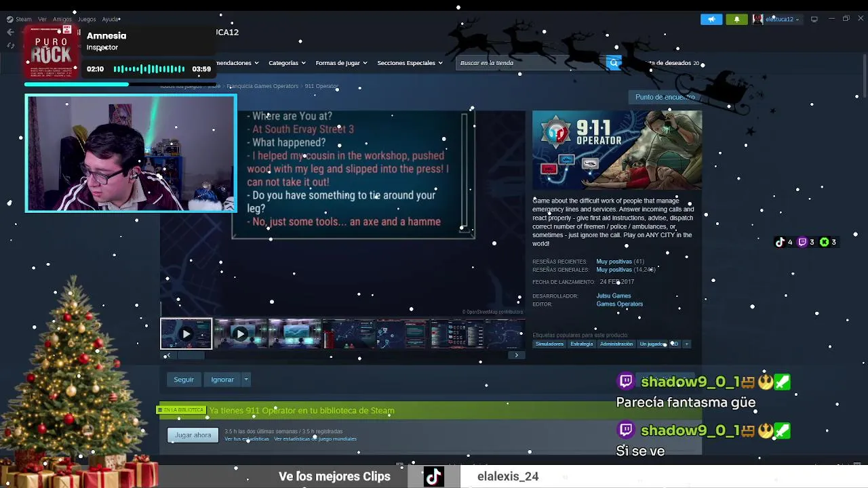Open publisher Games Operators link
The width and height of the screenshot is (868, 488).
tap(620, 304)
